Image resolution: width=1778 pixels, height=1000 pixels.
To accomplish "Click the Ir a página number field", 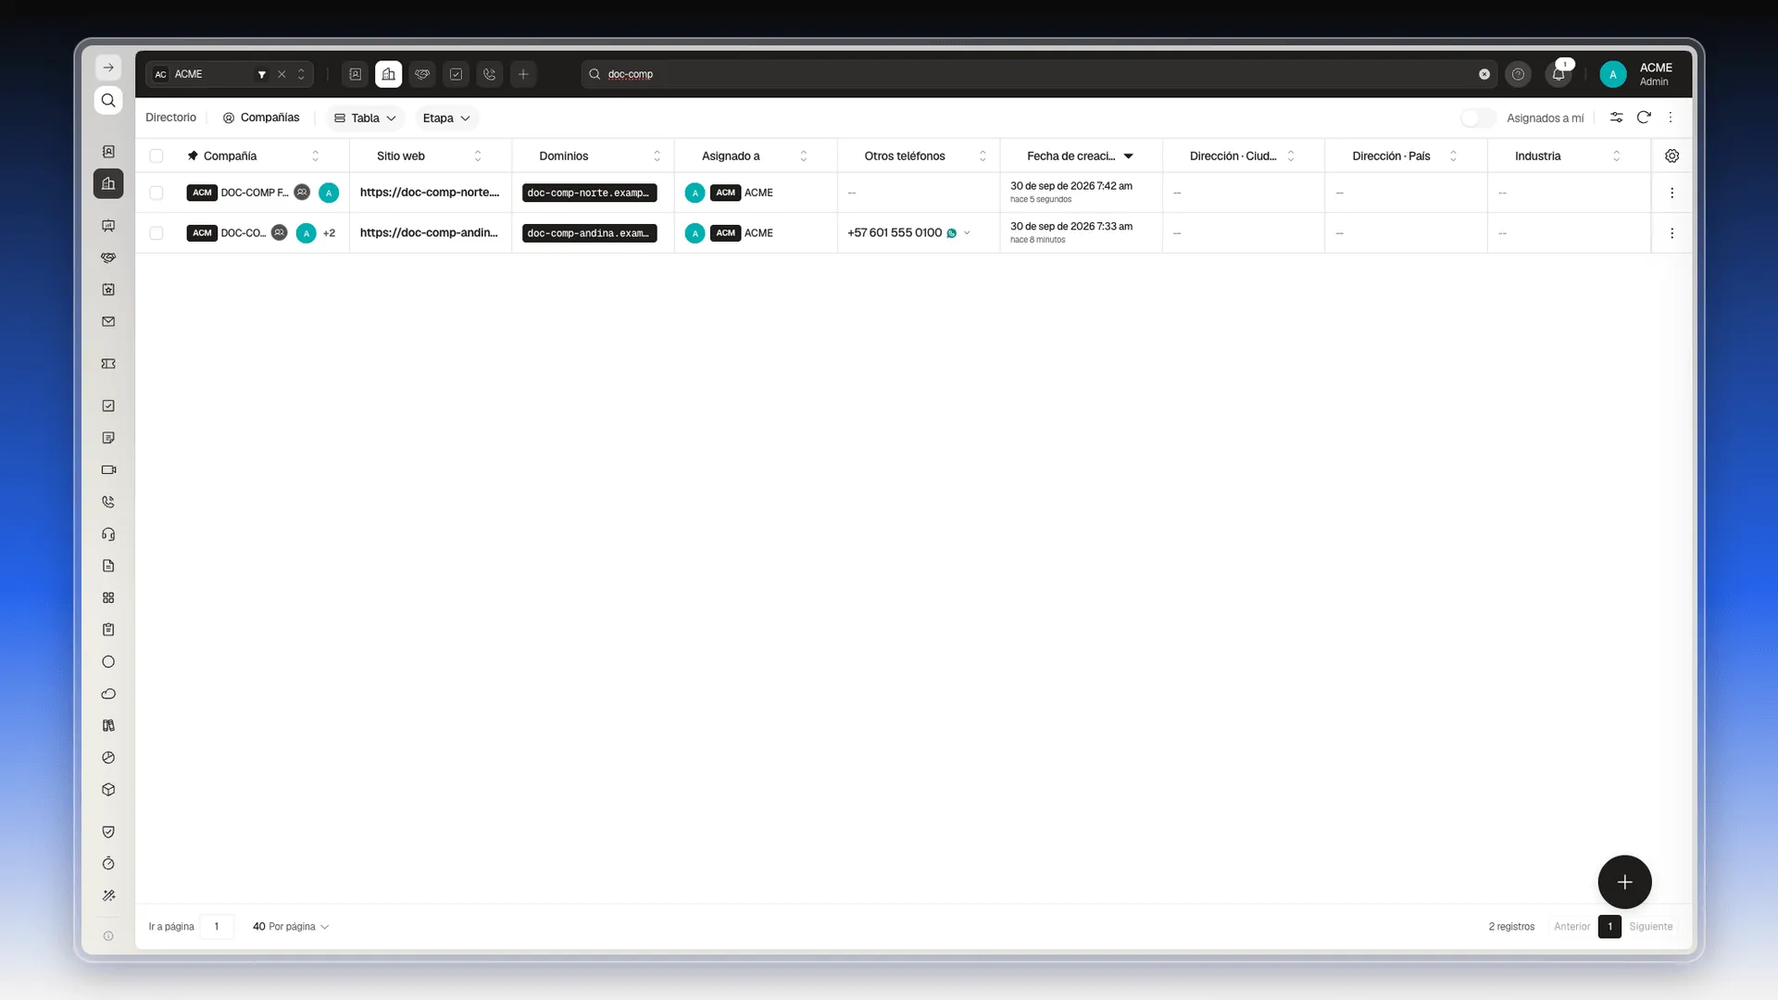I will pos(217,926).
